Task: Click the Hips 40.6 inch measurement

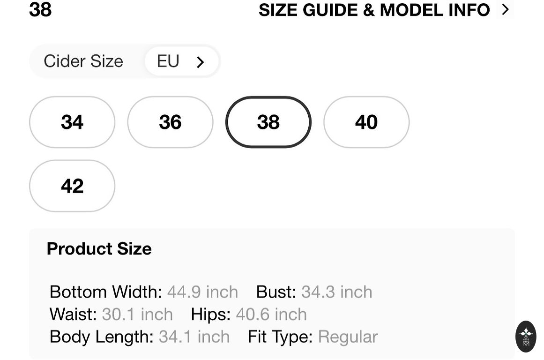Action: [x=271, y=315]
